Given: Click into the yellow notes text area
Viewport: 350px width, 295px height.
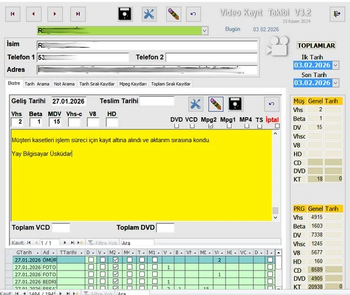Looking at the screenshot, I should click(x=140, y=187).
